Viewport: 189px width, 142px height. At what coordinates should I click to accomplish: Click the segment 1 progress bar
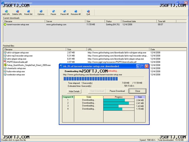(119, 100)
